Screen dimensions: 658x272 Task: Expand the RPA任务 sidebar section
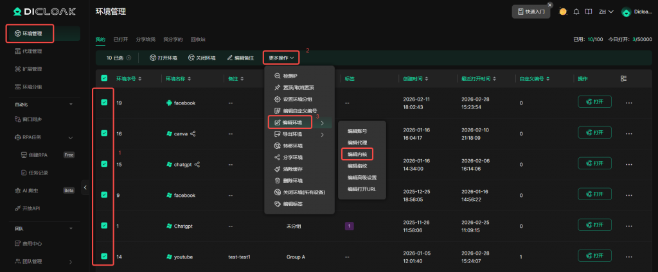70,137
